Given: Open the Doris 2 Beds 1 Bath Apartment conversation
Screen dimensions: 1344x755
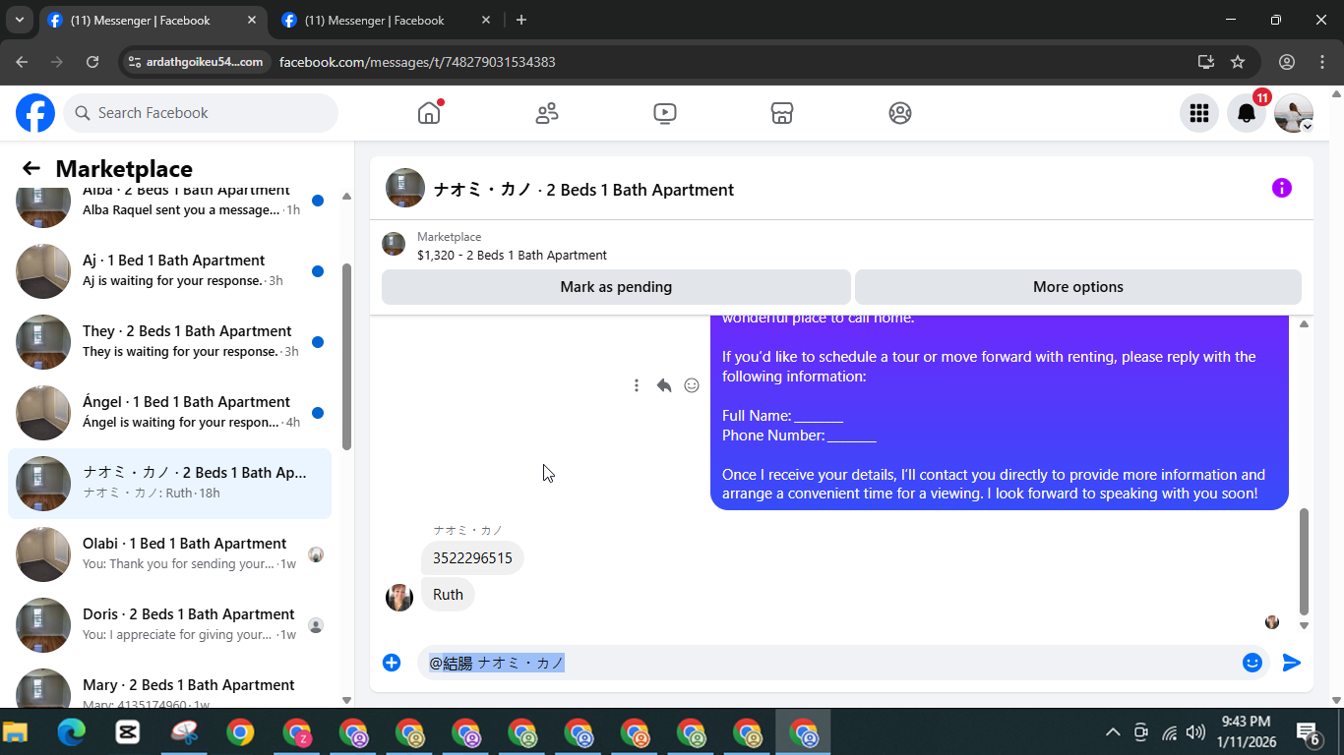Looking at the screenshot, I should (x=169, y=624).
